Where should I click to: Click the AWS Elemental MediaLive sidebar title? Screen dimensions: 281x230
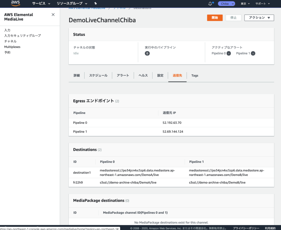click(19, 17)
